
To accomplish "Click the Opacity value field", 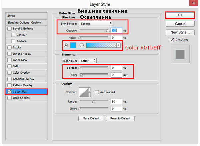I will (116, 31).
